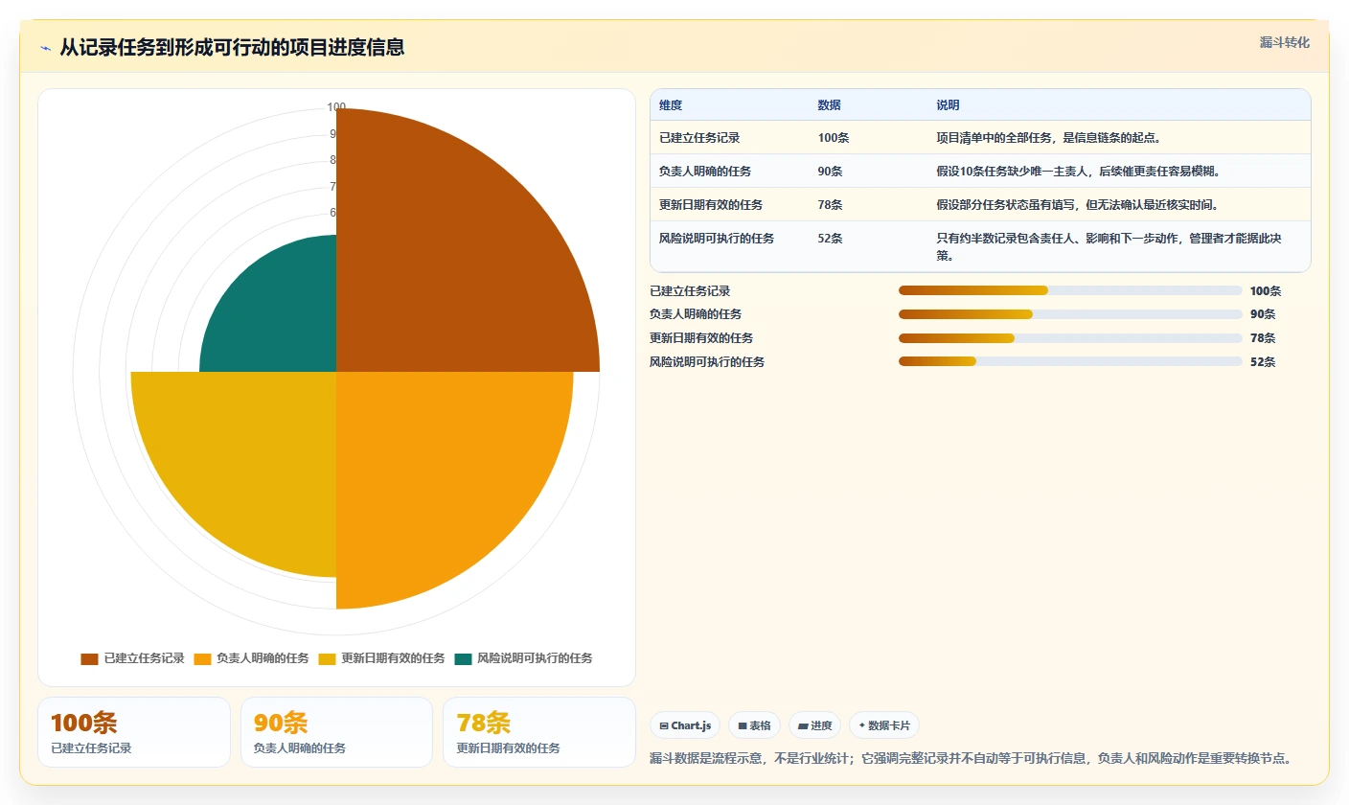The height and width of the screenshot is (805, 1349).
Task: Click the 数据 column header
Action: (x=830, y=105)
